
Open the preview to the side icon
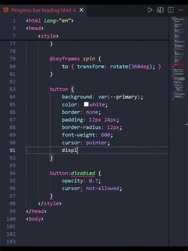coord(160,10)
